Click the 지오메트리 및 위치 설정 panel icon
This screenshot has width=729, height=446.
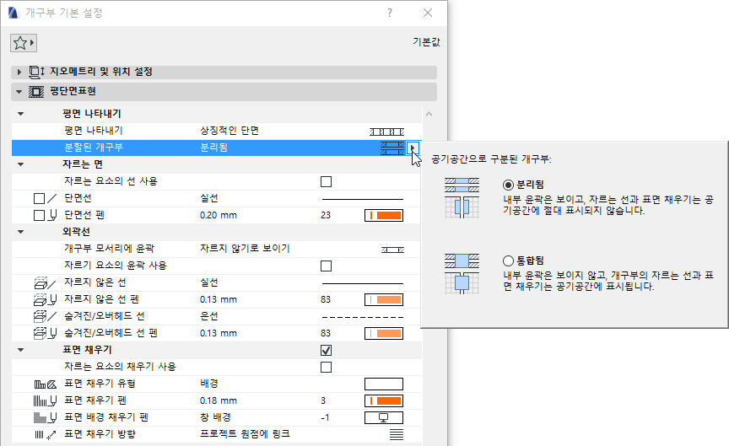coord(37,72)
